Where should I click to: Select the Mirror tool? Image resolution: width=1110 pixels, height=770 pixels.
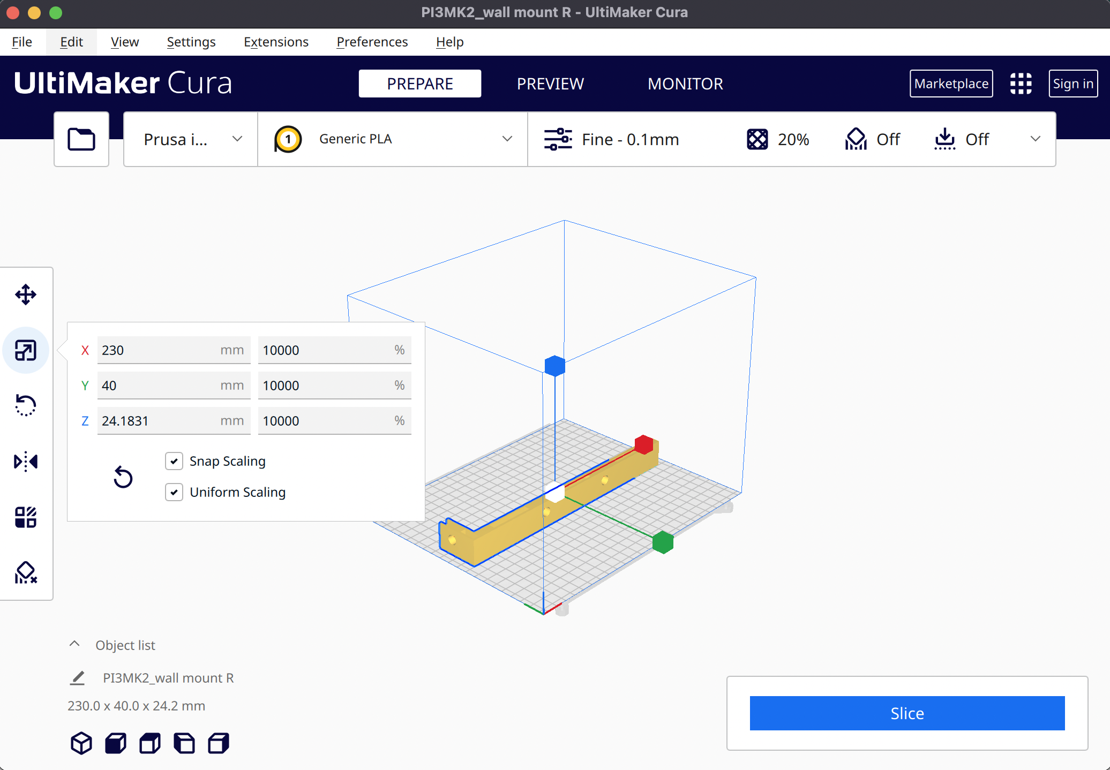point(26,461)
